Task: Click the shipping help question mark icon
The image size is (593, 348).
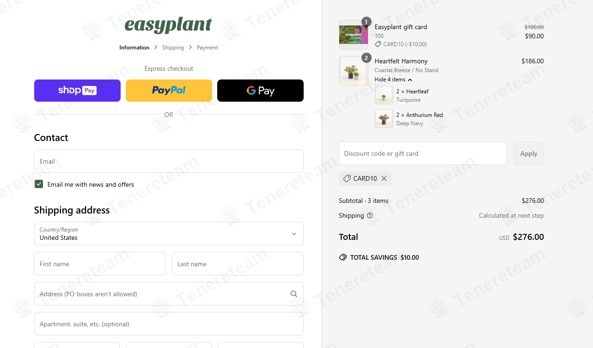Action: [370, 215]
